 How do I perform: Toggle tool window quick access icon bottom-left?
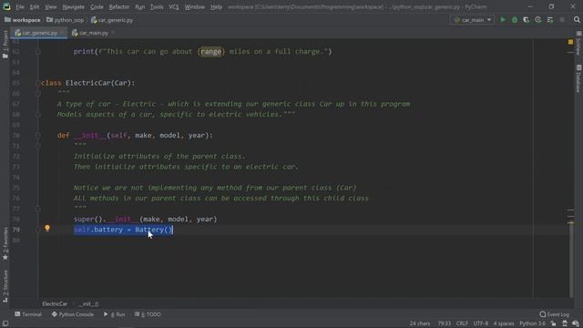click(x=5, y=323)
